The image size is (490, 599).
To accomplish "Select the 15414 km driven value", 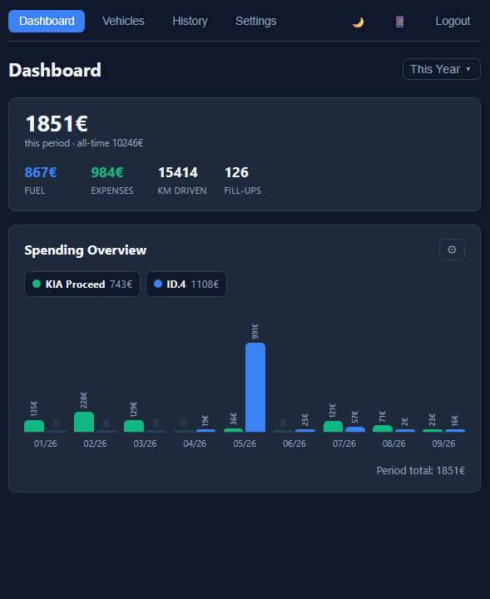I will pos(178,173).
